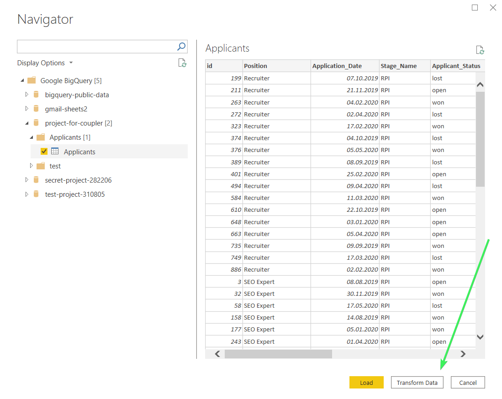This screenshot has width=502, height=399.
Task: Focus the Navigator search field
Action: [x=96, y=47]
